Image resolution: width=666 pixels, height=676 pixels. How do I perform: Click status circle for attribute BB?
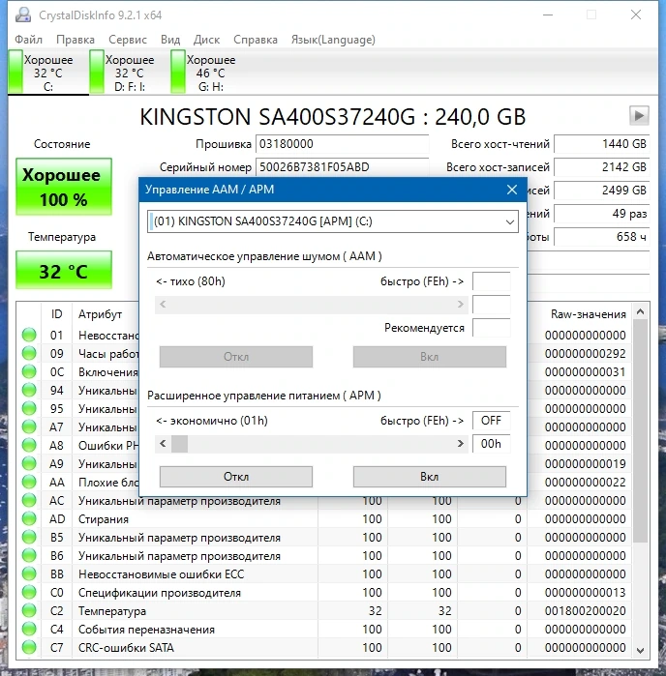[x=29, y=573]
